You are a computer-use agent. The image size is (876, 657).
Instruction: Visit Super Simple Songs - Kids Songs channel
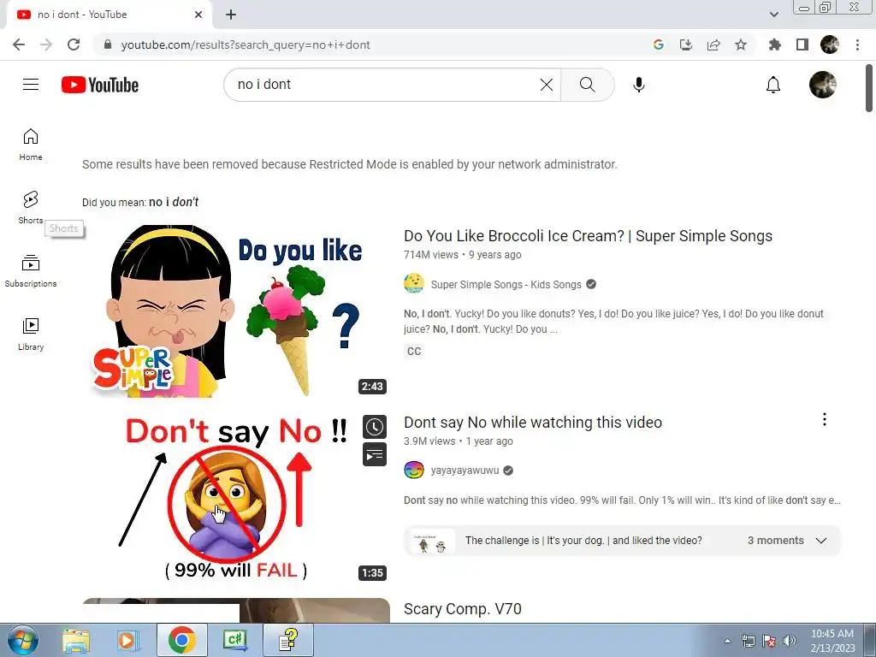pos(506,284)
